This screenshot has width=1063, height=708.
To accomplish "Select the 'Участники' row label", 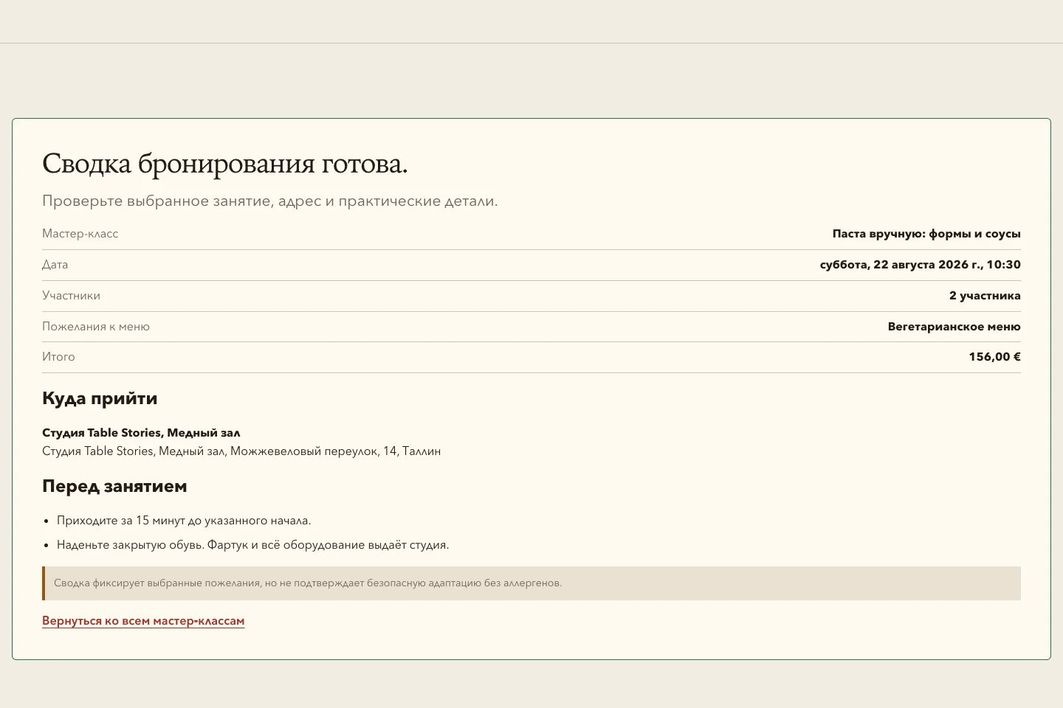I will coord(72,296).
